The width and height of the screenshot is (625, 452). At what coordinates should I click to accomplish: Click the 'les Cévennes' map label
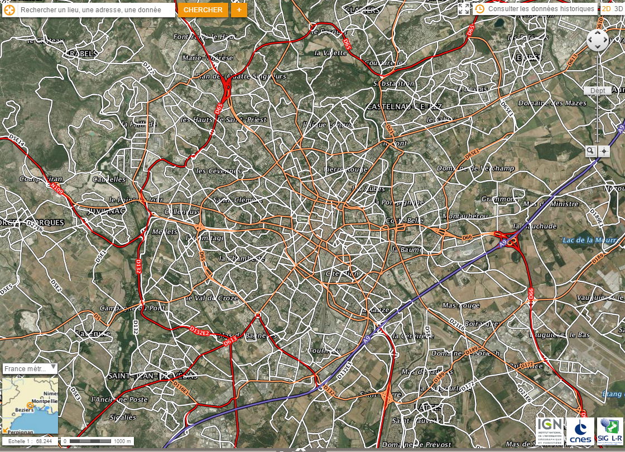click(219, 171)
